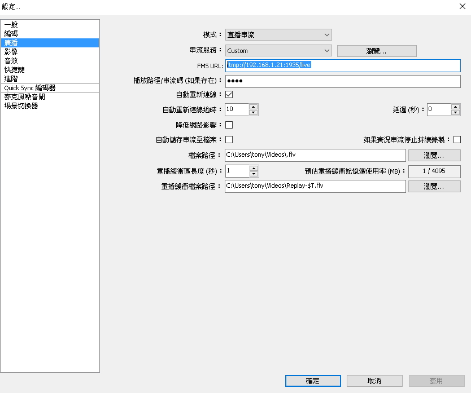
Task: Decrease the 重播緩衝區長度 with down arrow
Action: pos(254,174)
